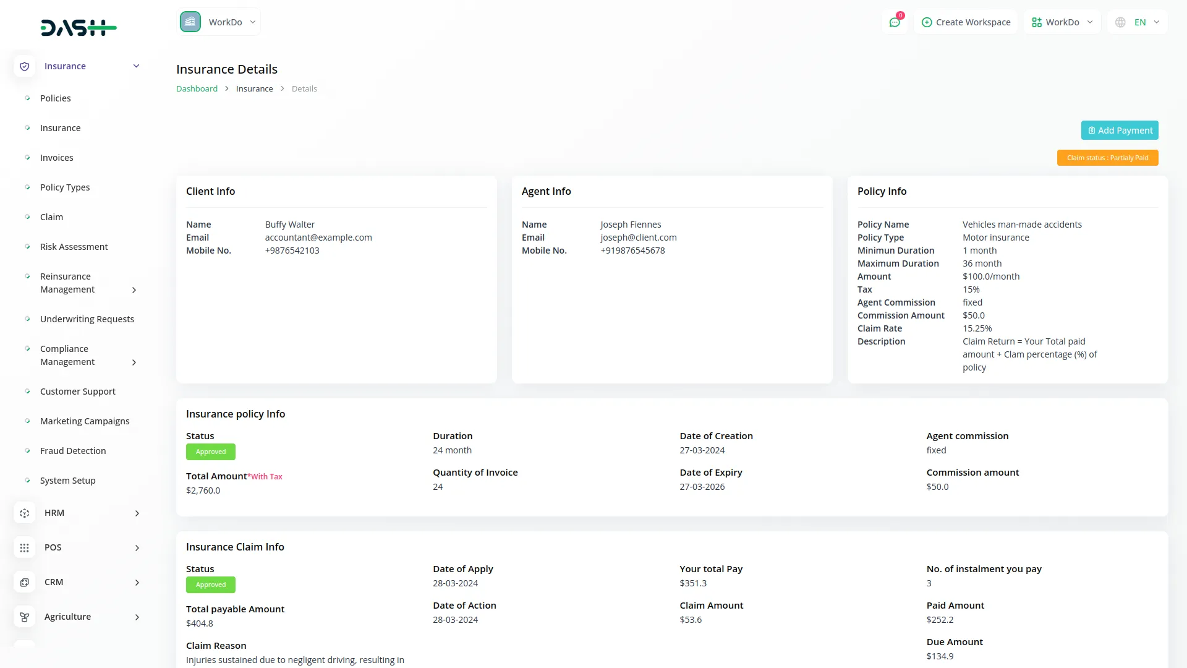Navigate via the Dashboard breadcrumb link
The height and width of the screenshot is (668, 1187).
point(197,88)
